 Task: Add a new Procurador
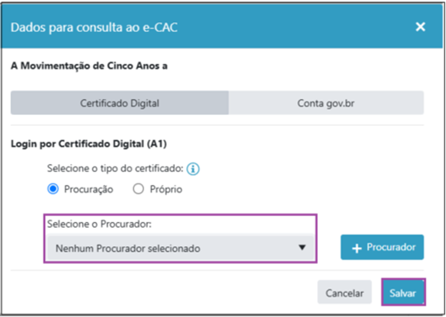pyautogui.click(x=382, y=247)
